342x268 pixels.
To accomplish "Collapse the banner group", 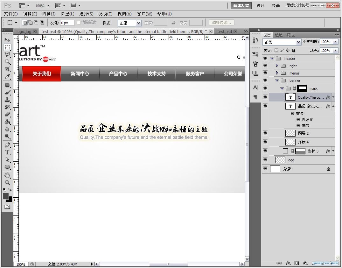I will point(277,81).
